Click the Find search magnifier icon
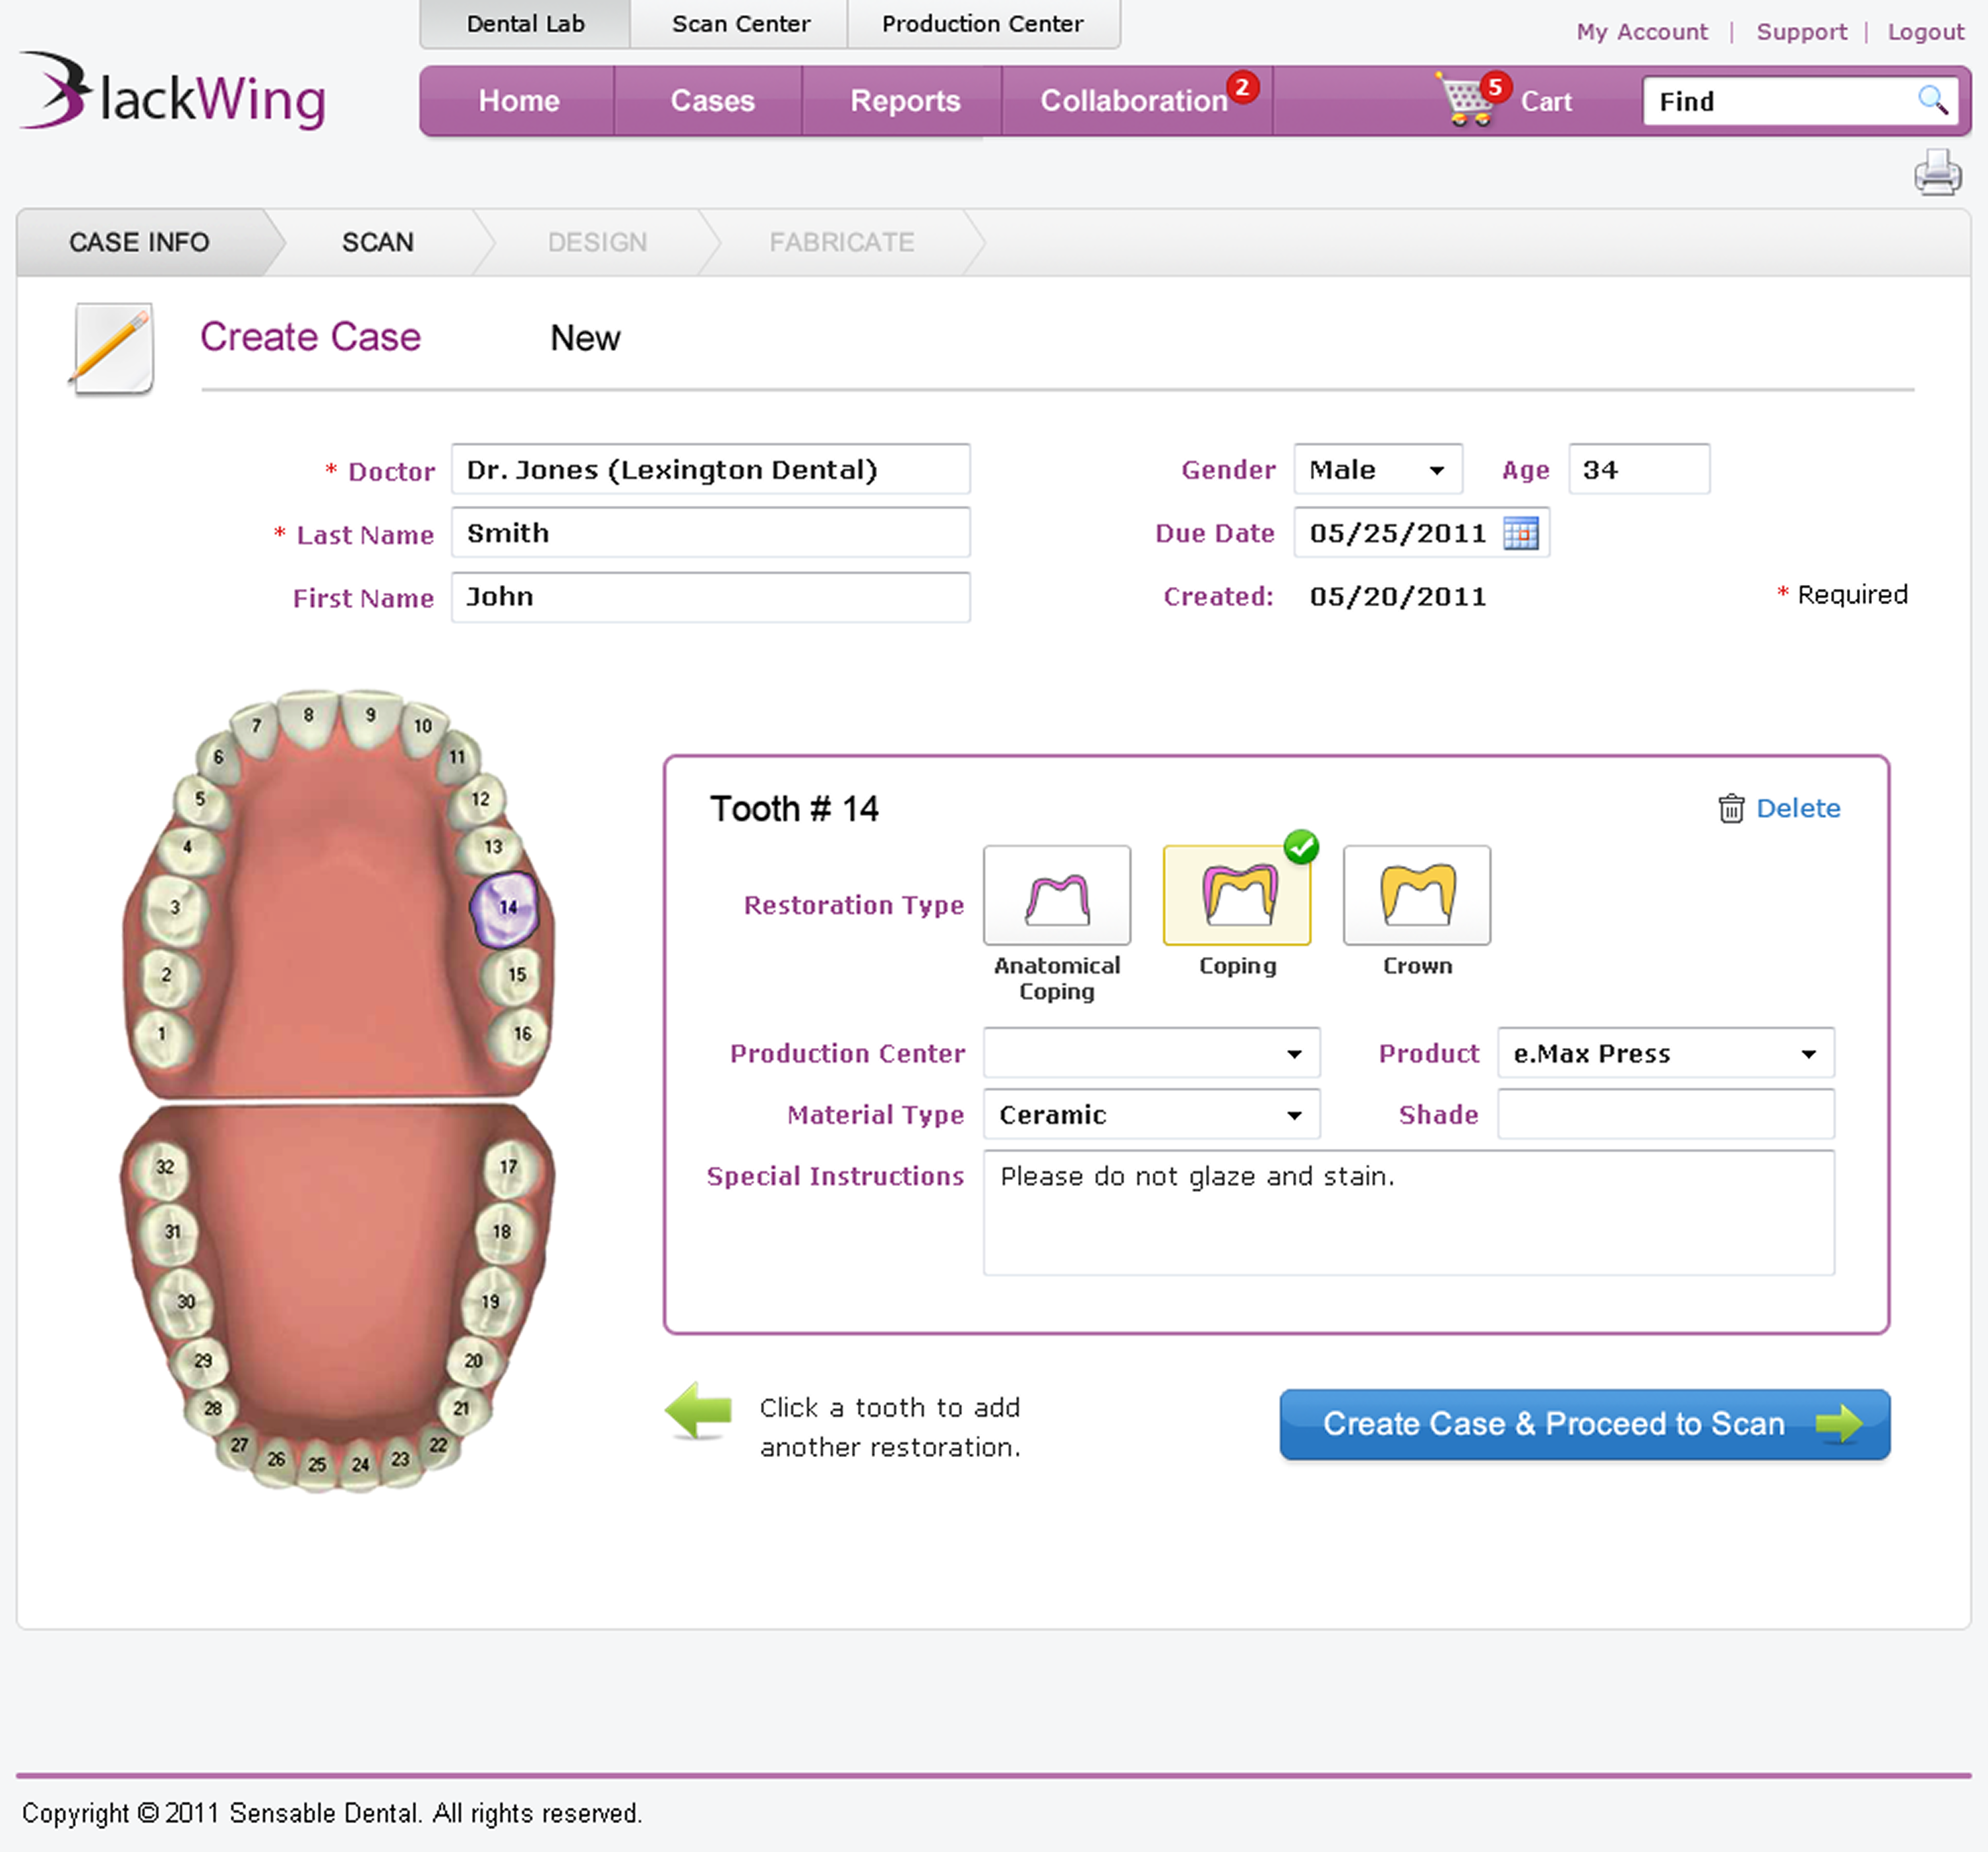1988x1852 pixels. pos(1931,100)
